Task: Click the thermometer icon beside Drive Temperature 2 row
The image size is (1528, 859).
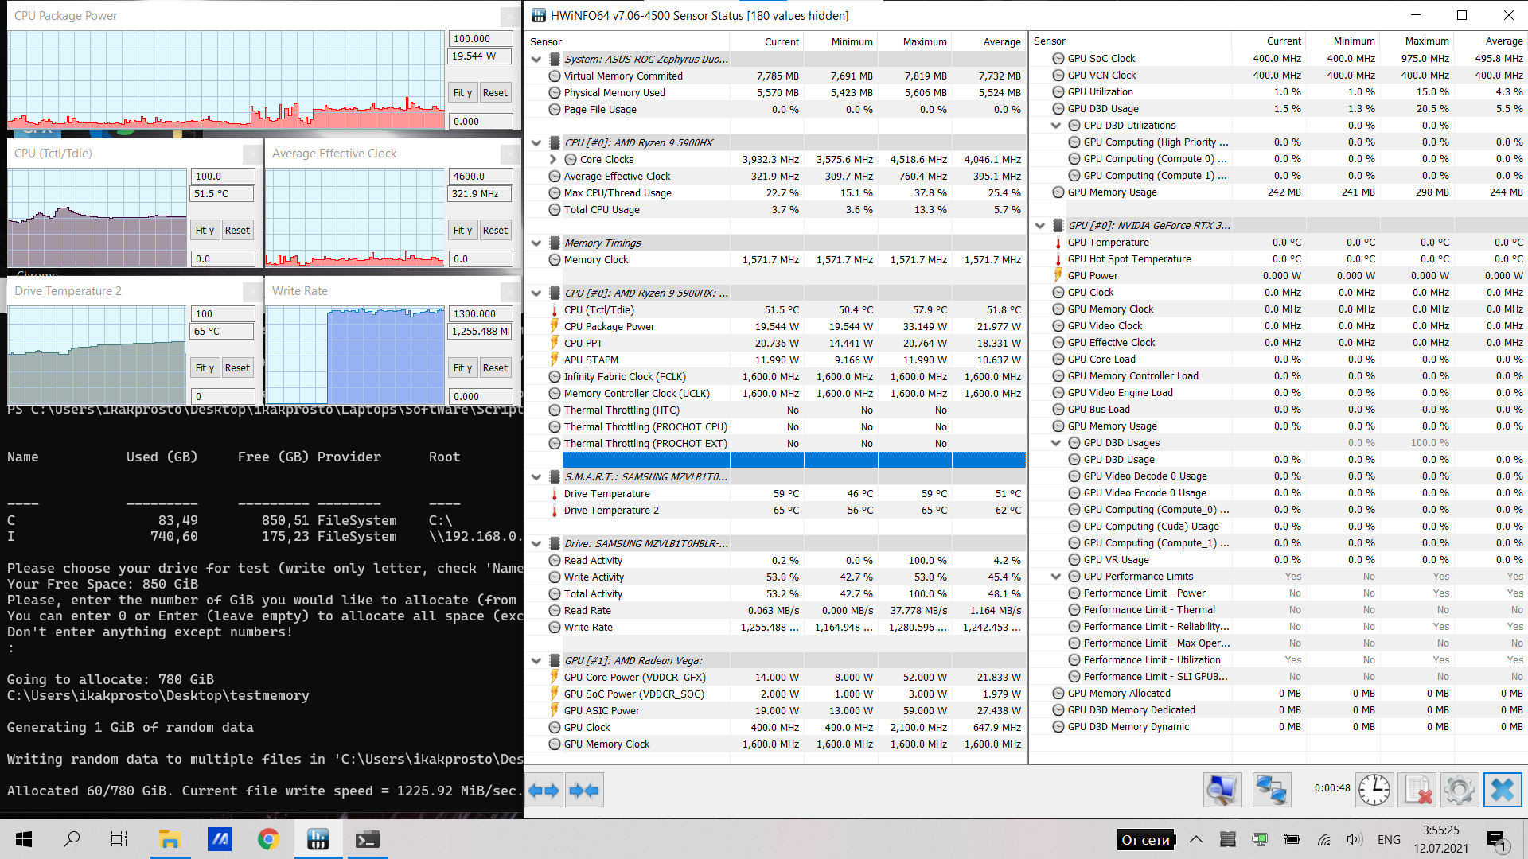Action: pyautogui.click(x=555, y=511)
